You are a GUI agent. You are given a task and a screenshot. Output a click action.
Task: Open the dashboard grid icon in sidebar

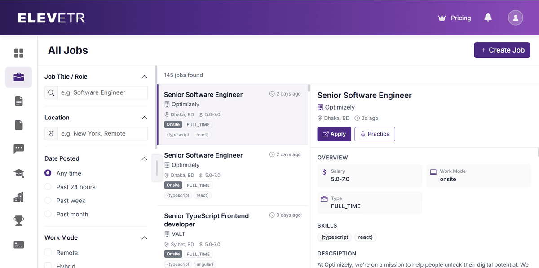[x=18, y=53]
